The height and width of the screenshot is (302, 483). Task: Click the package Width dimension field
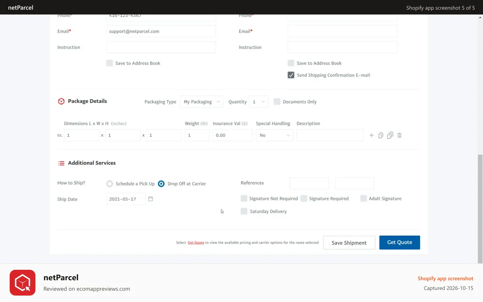coord(123,135)
